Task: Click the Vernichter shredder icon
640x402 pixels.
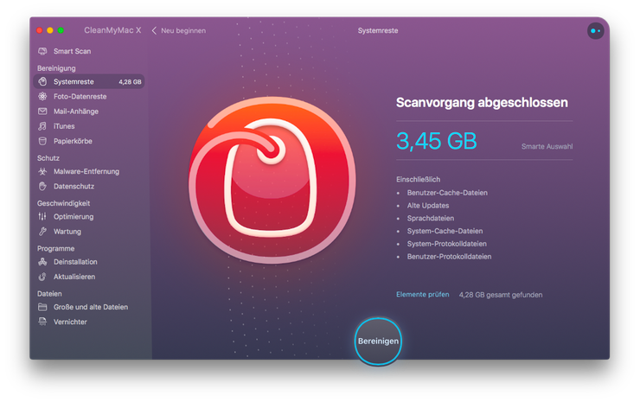Action: [x=42, y=322]
